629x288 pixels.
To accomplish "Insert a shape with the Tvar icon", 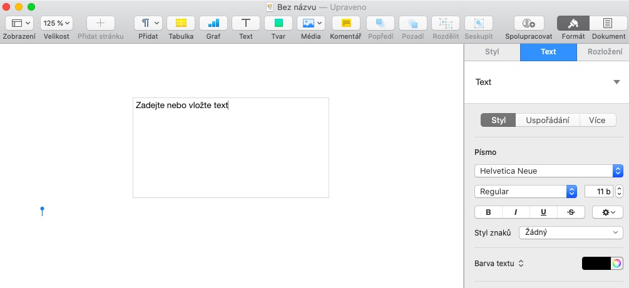I will coord(279,23).
